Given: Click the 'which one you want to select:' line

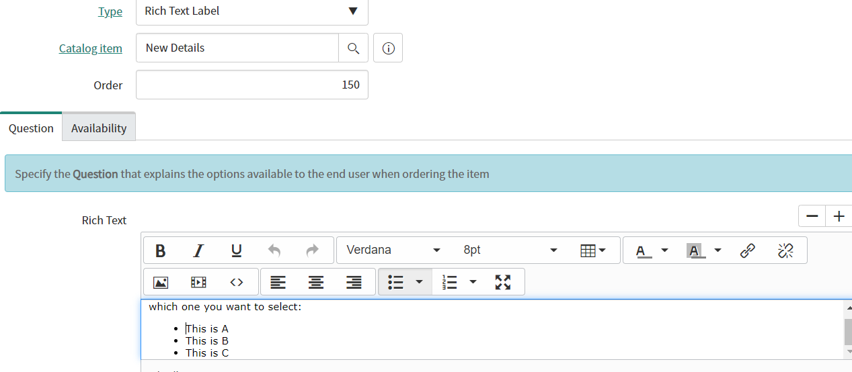Looking at the screenshot, I should (x=225, y=308).
